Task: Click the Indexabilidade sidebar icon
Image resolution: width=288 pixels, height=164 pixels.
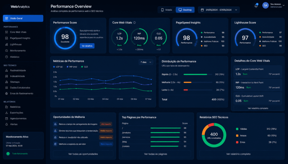Action: click(x=7, y=76)
